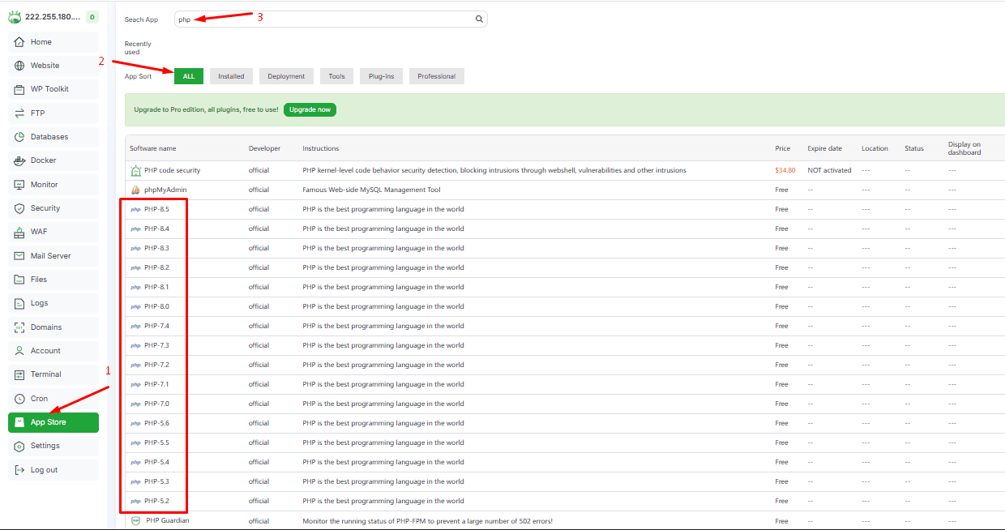Filter apps by Plug-ins
Image resolution: width=1005 pixels, height=530 pixels.
tap(381, 76)
